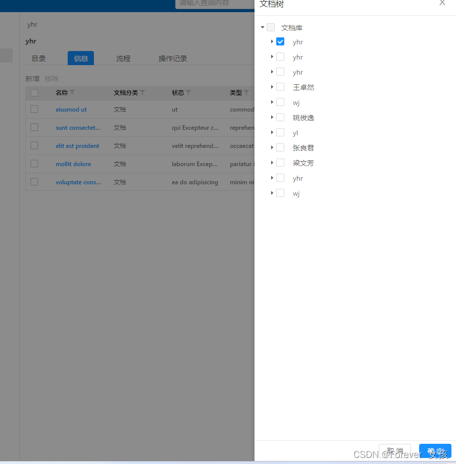Open the filter for the 状态 column
This screenshot has height=464, width=456.
tap(189, 93)
